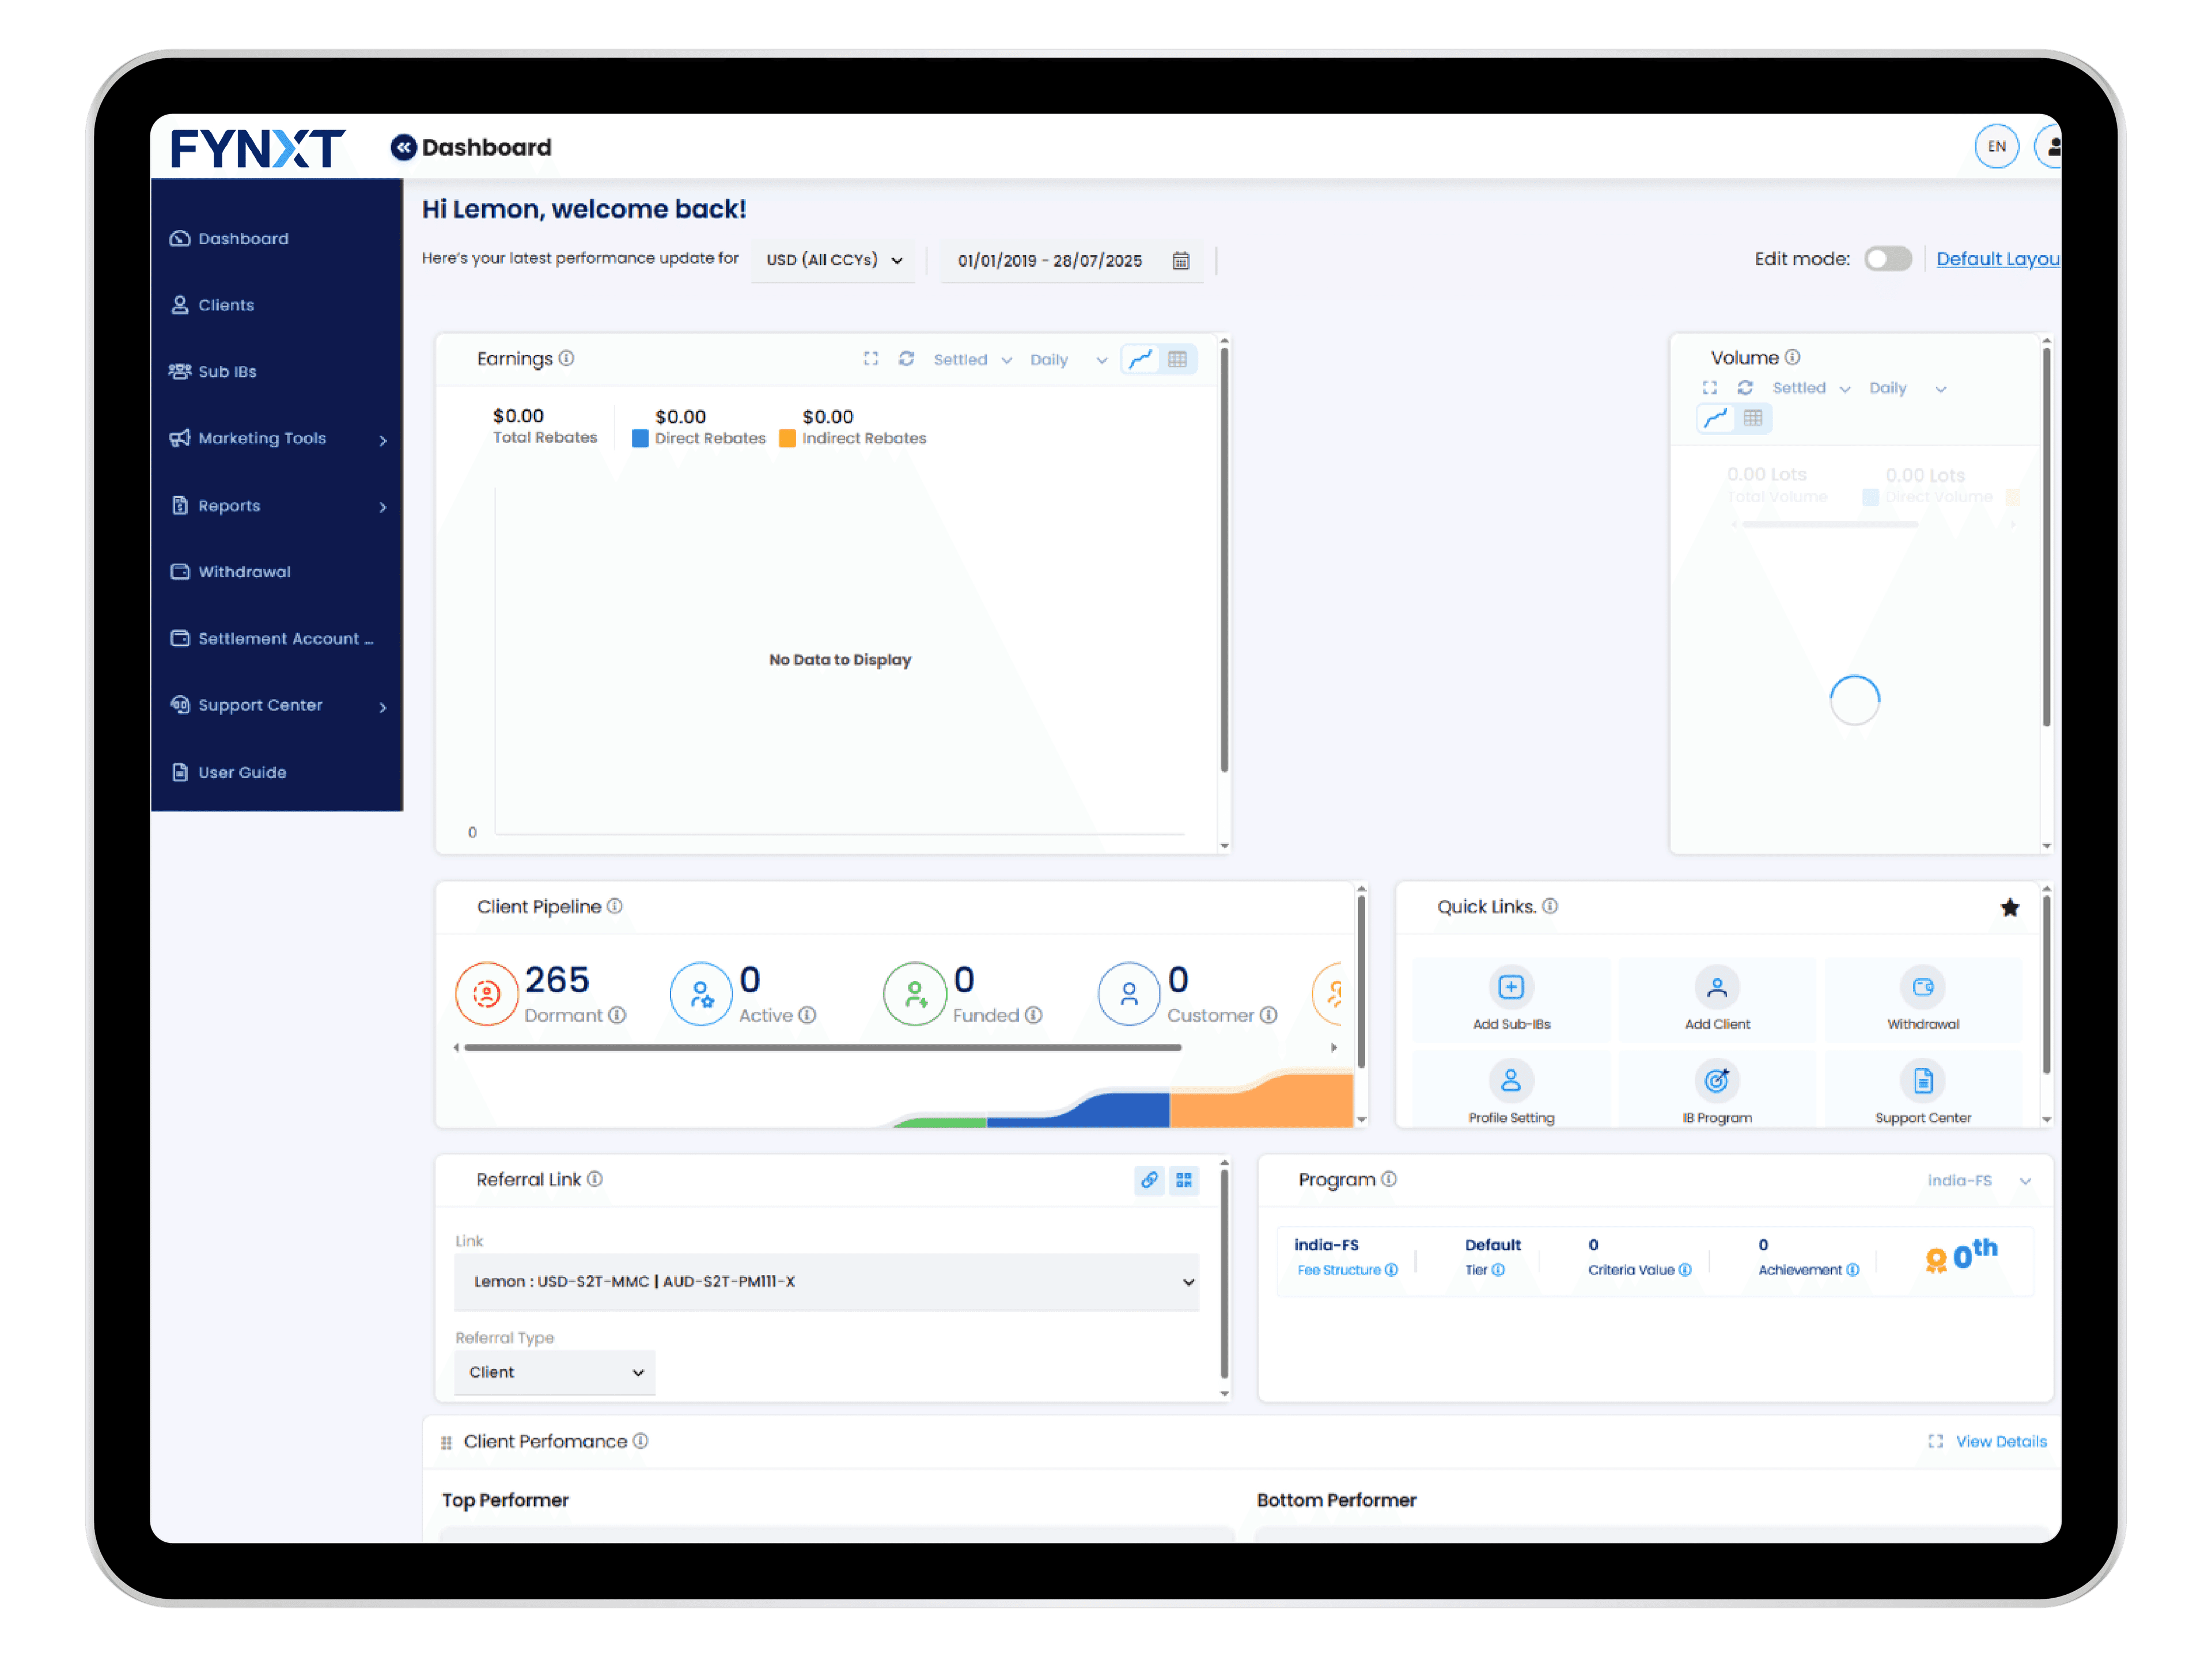
Task: Change Earnings frequency from Daily
Action: point(1066,359)
